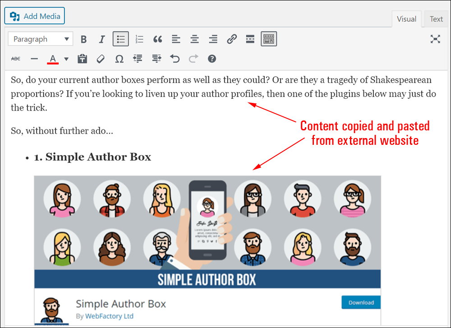Clear formatting with the eraser icon
Screen dimensions: 451x328
click(x=101, y=59)
